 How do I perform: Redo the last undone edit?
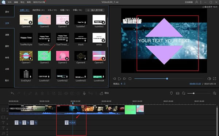point(19,93)
